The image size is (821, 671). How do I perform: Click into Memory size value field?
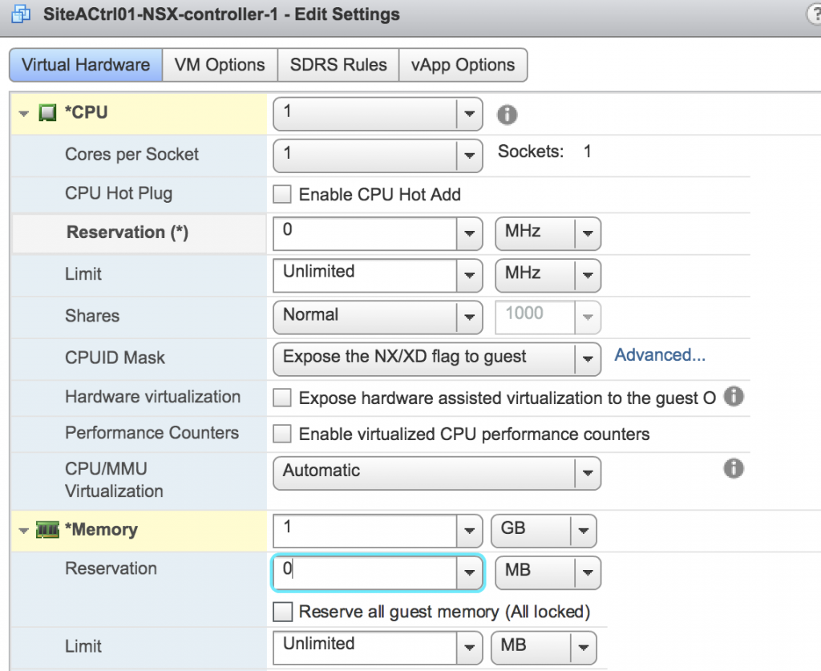tap(365, 531)
